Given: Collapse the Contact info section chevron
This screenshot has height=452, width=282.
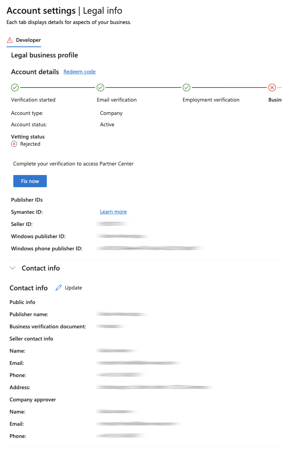Looking at the screenshot, I should [13, 268].
